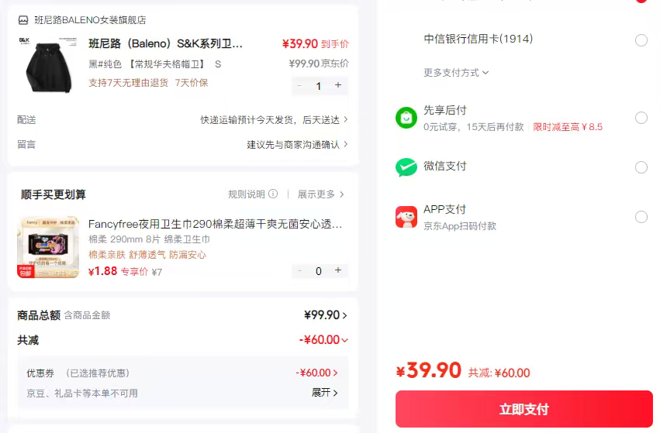The image size is (660, 433).
Task: Open 展示更多 recommended add-on items
Action: 320,194
